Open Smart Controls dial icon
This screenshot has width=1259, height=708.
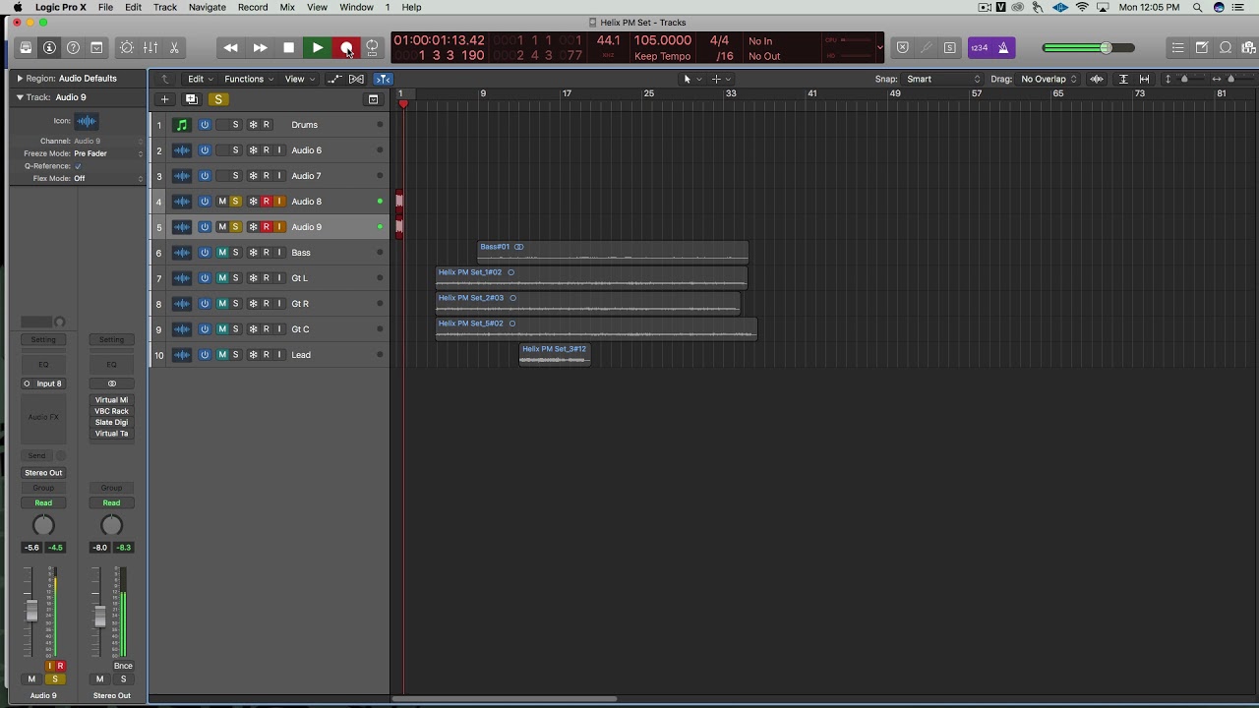[127, 47]
